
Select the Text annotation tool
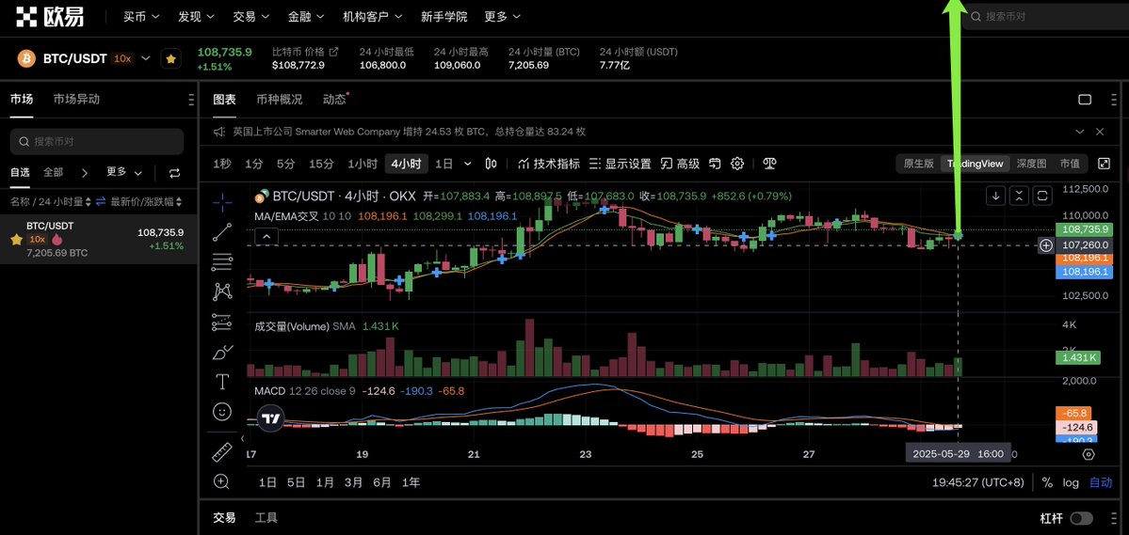pos(222,381)
